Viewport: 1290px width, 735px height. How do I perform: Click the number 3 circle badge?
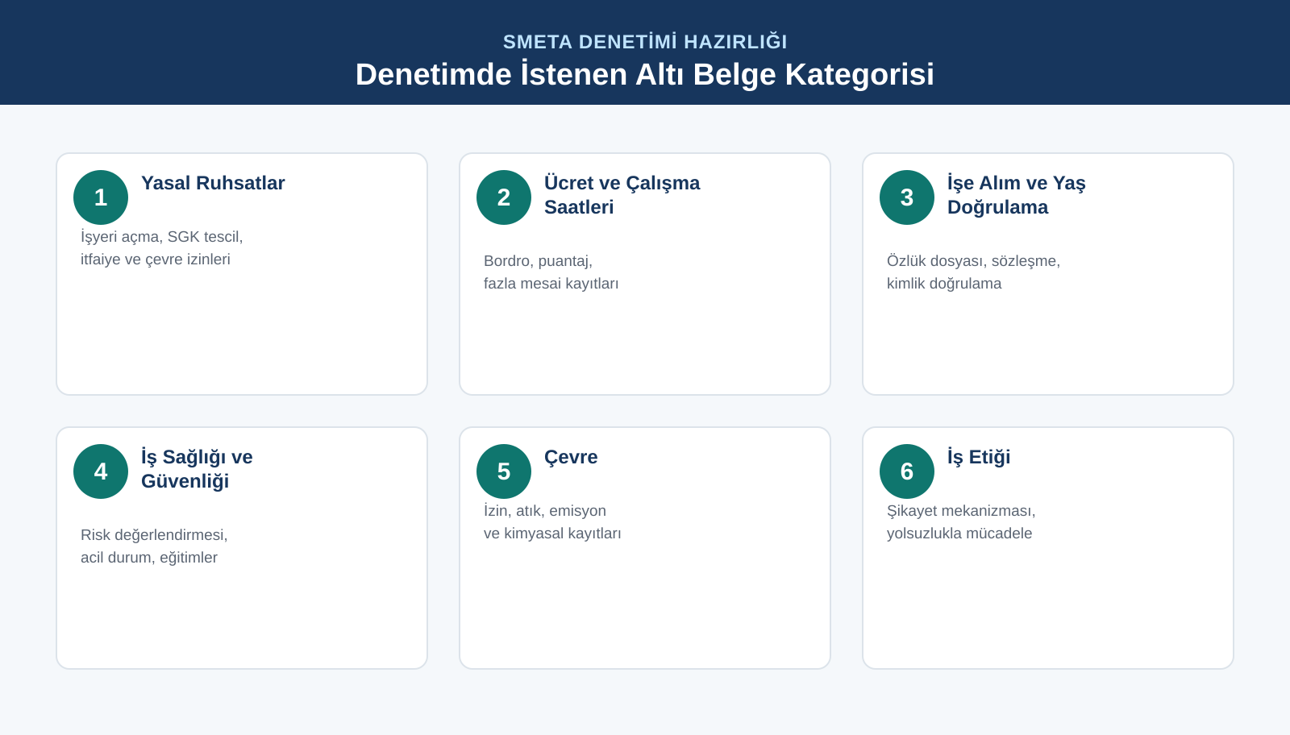point(907,197)
